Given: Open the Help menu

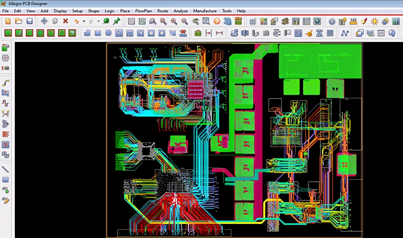Looking at the screenshot, I should pyautogui.click(x=241, y=11).
